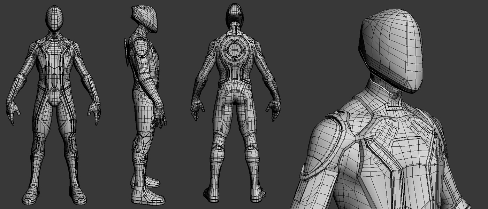Select the front-view wireframe character model
Image resolution: width=488 pixels, height=209 pixels.
coord(54,105)
